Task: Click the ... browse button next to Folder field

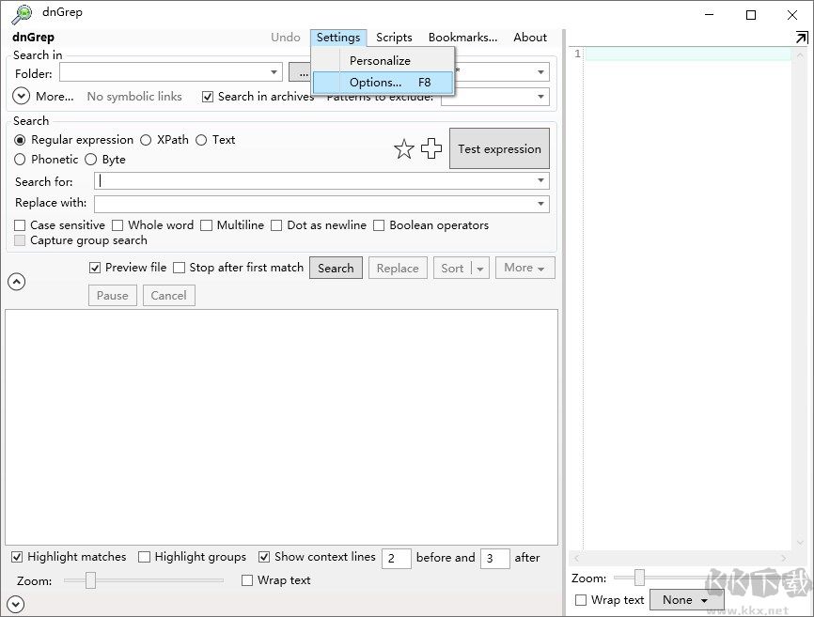Action: 303,72
